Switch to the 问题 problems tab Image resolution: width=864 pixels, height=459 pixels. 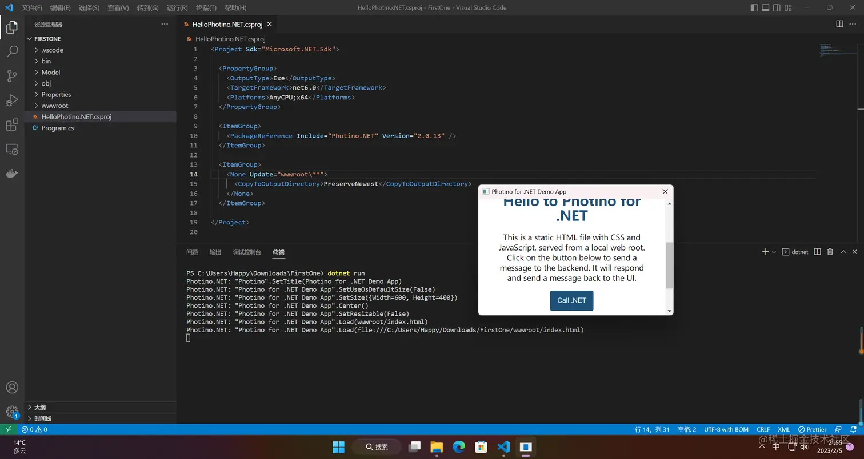tap(192, 252)
